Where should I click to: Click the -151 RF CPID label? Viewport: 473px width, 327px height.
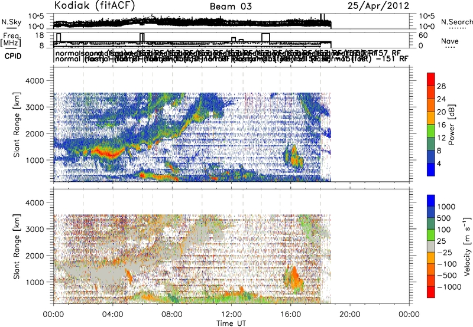click(x=392, y=58)
